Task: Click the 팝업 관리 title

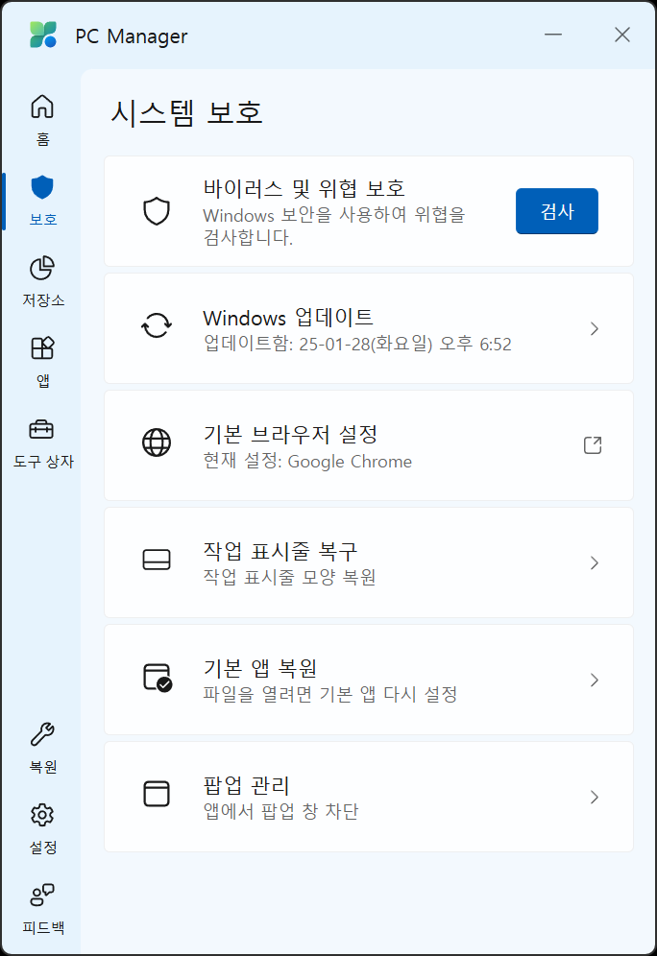Action: pyautogui.click(x=246, y=786)
